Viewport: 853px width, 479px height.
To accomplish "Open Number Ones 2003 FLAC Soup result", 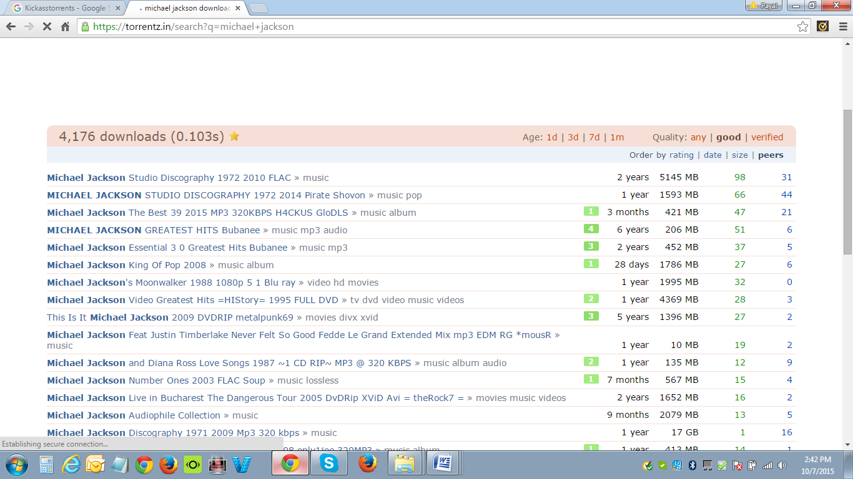I will coord(156,380).
